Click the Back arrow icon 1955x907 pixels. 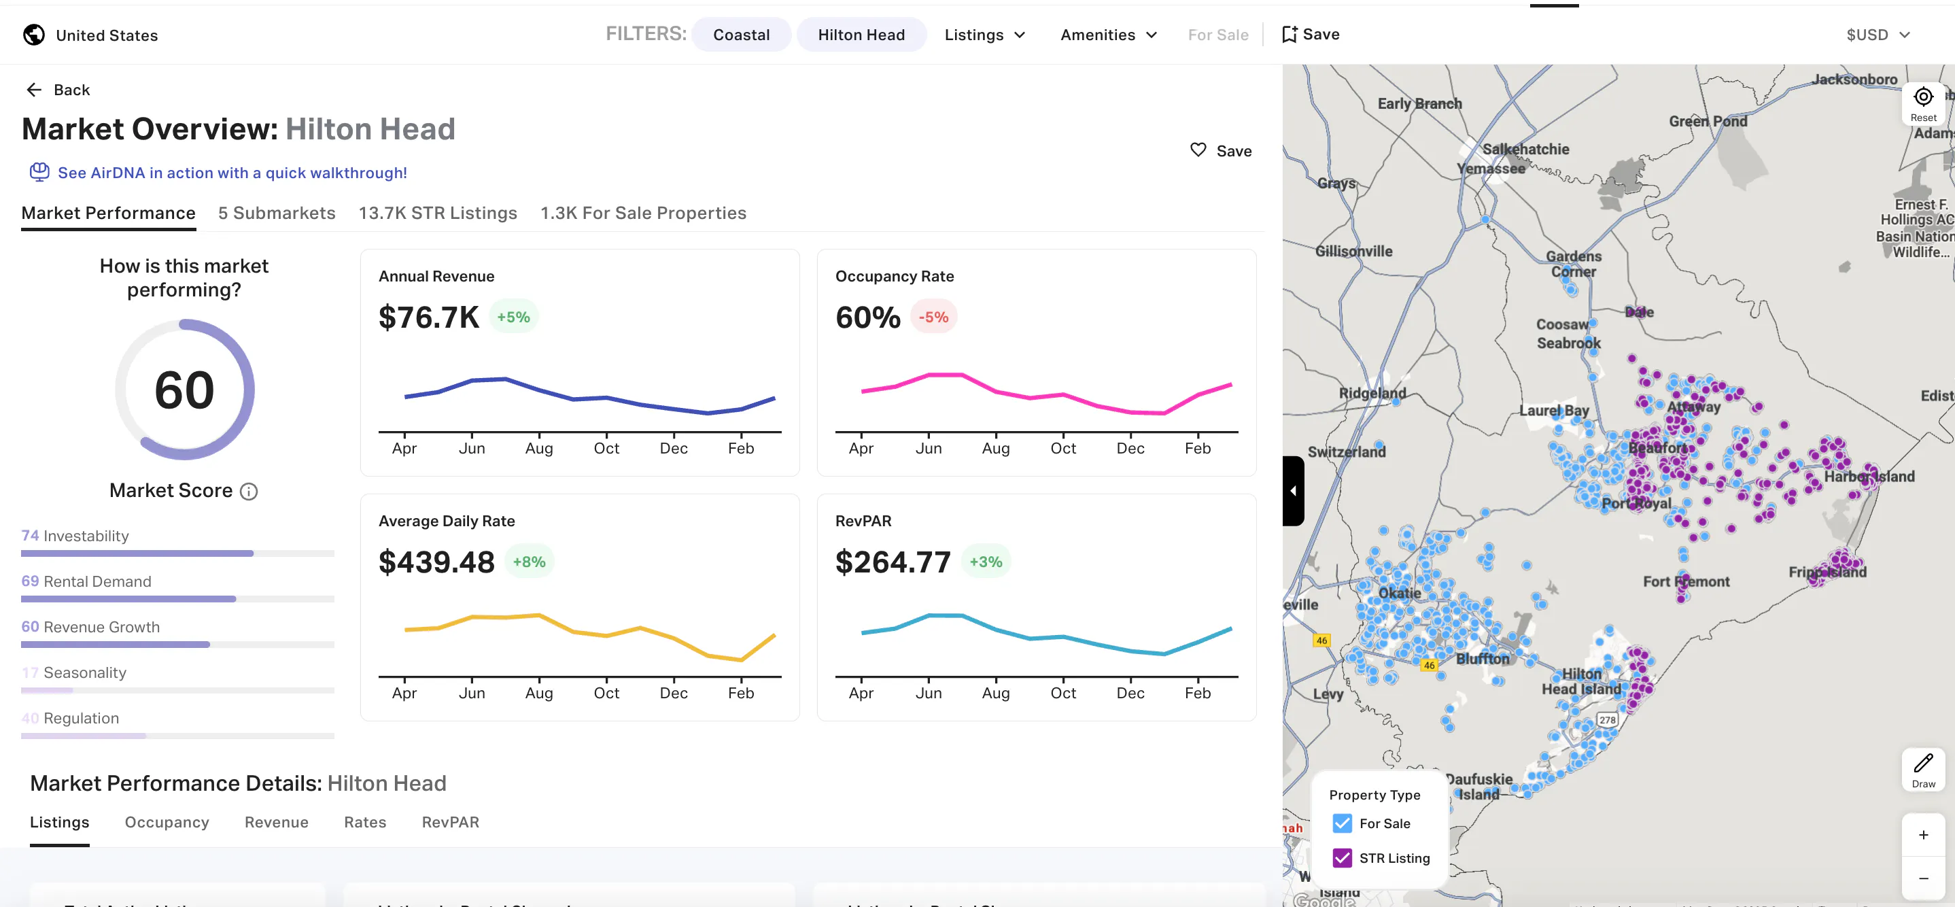click(x=34, y=90)
